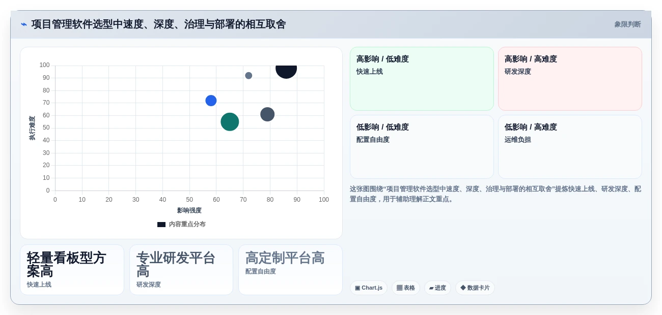662x315 pixels.
Task: Open the 轻量看板型方案高 data card
Action: pos(72,270)
